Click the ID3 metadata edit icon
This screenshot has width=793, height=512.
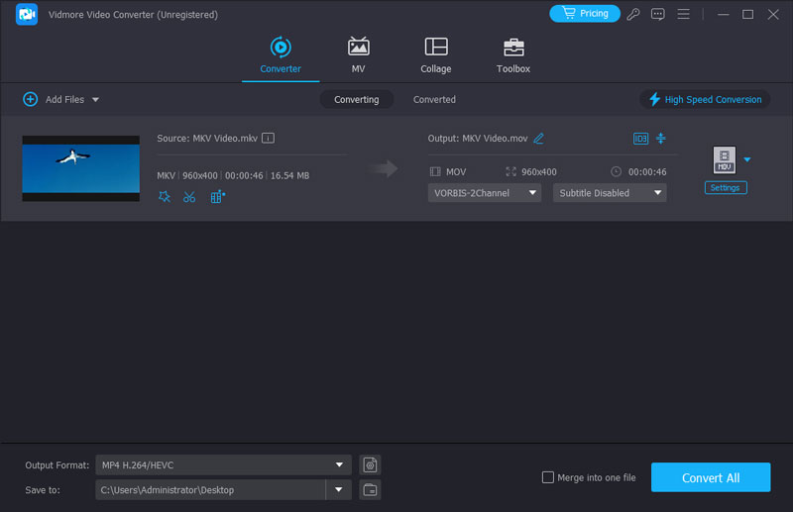pos(640,139)
